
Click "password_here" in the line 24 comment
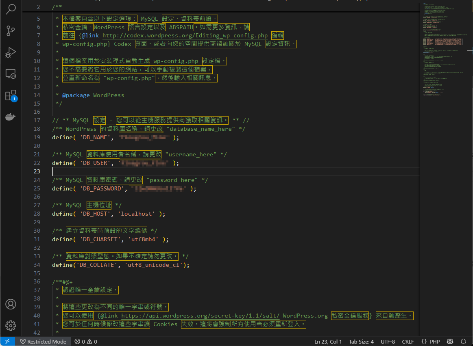pos(172,180)
